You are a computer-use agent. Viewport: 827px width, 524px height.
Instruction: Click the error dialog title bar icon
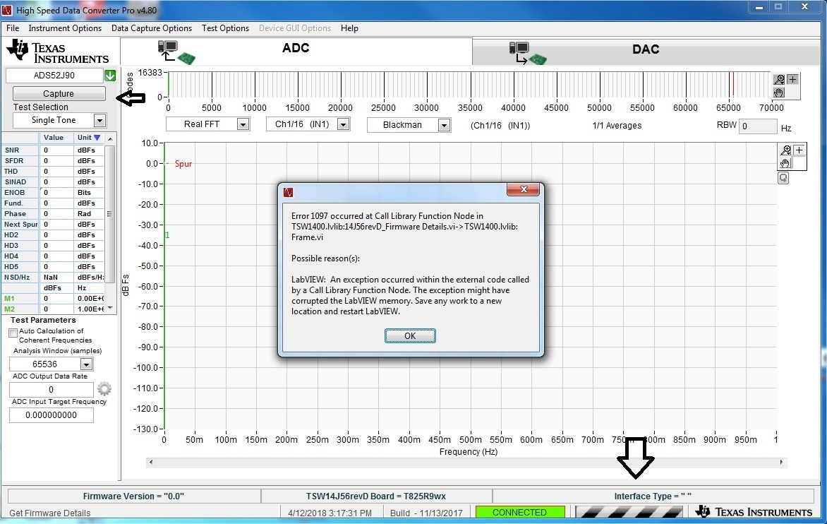[x=288, y=192]
